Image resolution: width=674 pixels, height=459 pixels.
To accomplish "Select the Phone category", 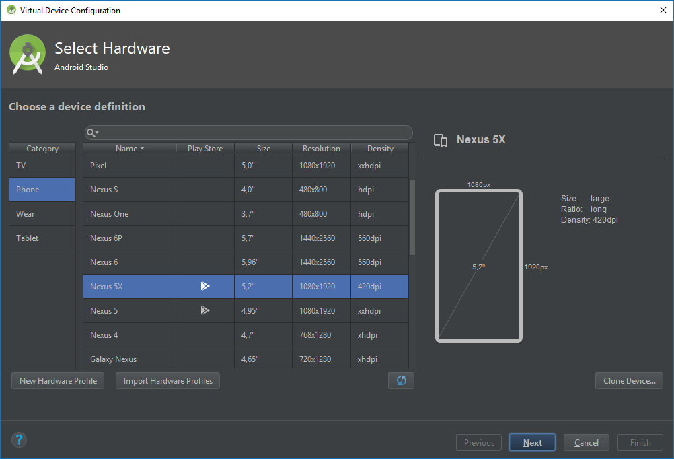I will 42,189.
